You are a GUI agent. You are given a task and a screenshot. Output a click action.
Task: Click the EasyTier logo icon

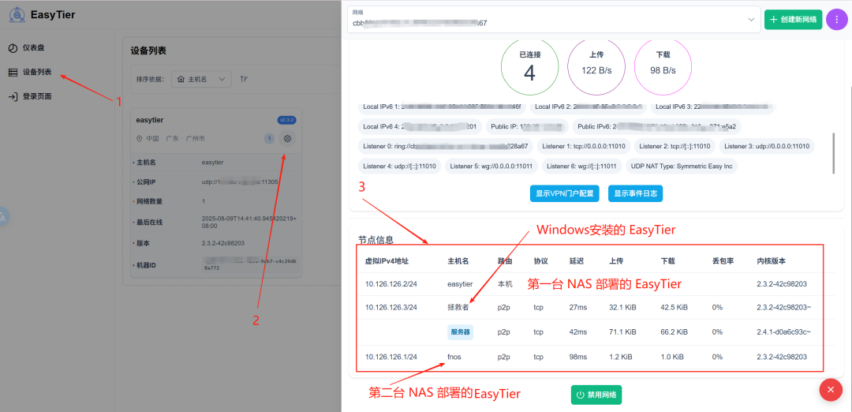[x=17, y=15]
